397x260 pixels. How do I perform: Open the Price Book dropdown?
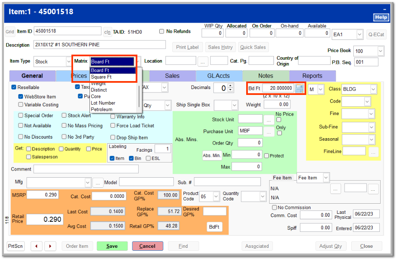(380, 51)
